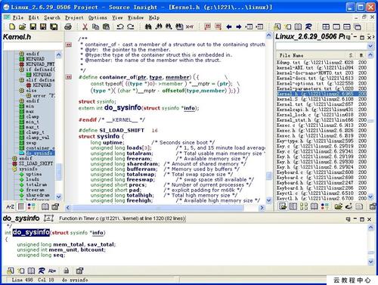Screen dimensions: 378x285
Task: Click the R icon in context window toolbar
Action: click(42, 271)
